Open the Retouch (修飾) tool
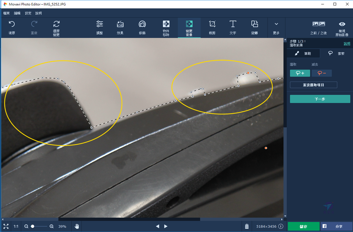This screenshot has width=353, height=232. click(142, 28)
